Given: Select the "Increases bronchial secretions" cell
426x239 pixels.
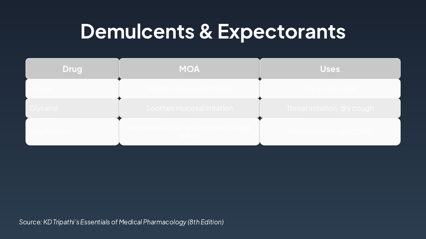Looking at the screenshot, I should [189, 131].
